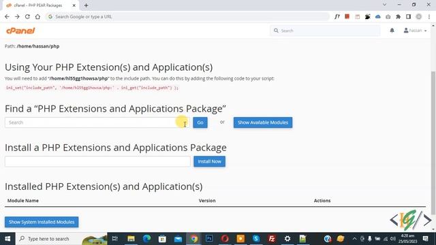Show hidden system tray icons

coord(354,239)
